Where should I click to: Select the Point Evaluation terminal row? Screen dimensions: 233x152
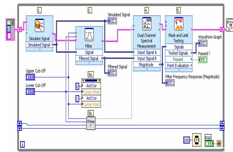(x=179, y=66)
